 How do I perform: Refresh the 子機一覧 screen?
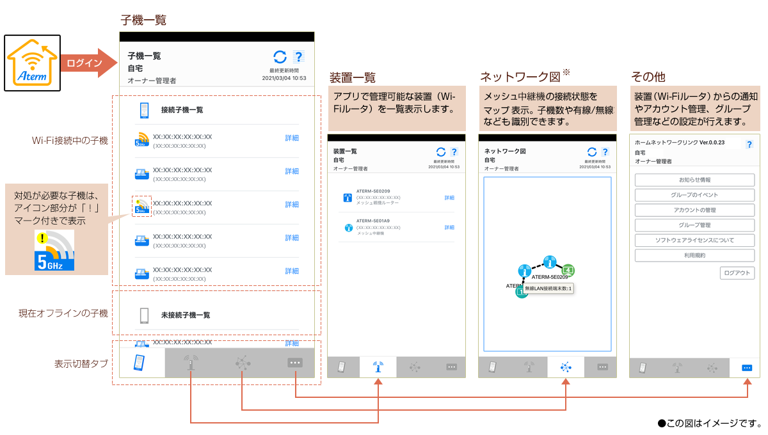pos(280,57)
